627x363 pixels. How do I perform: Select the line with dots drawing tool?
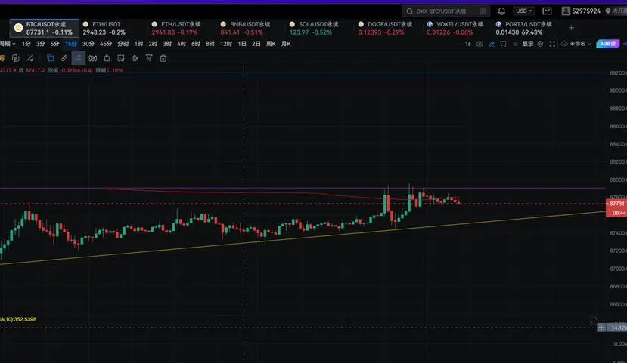click(x=30, y=58)
